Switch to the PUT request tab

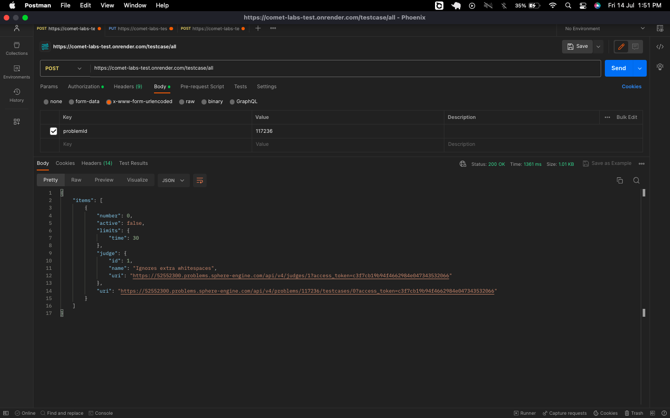click(141, 28)
